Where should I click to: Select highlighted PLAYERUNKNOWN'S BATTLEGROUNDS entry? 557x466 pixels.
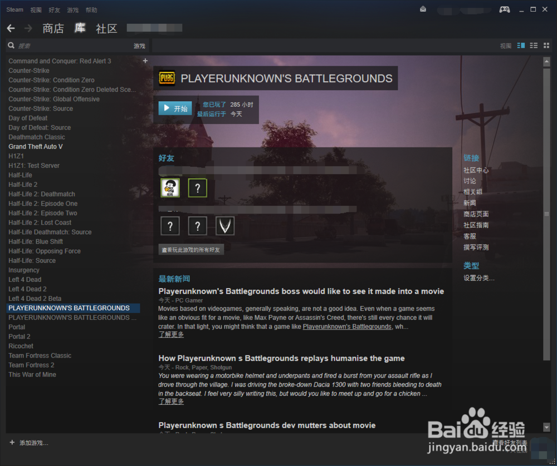coord(73,308)
